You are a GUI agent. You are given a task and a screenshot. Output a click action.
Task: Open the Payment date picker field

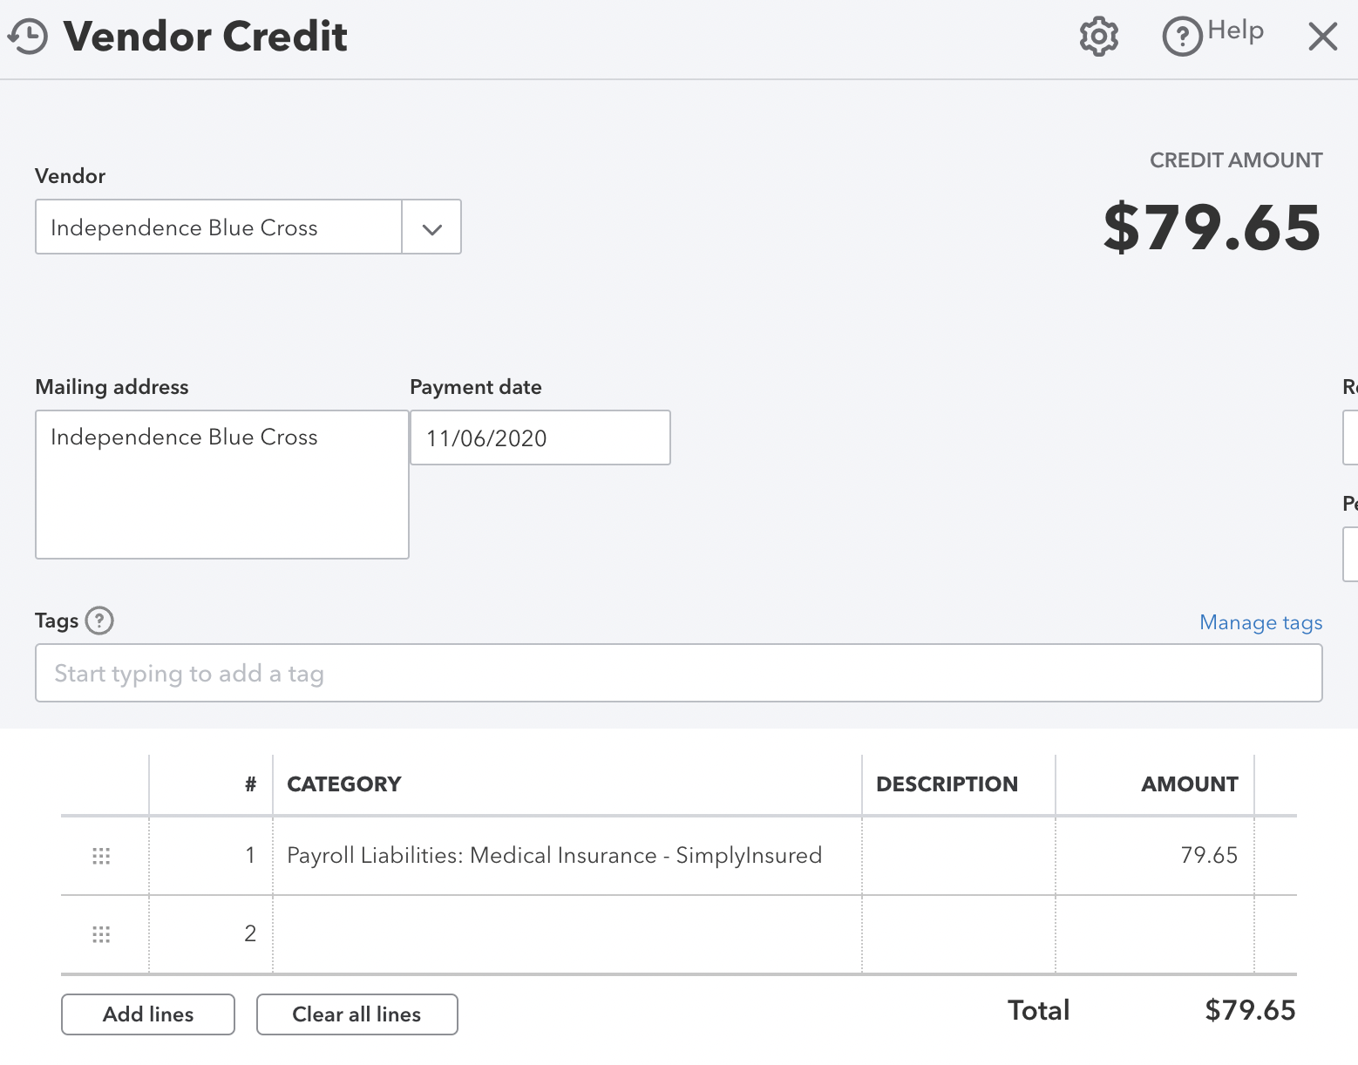tap(540, 438)
